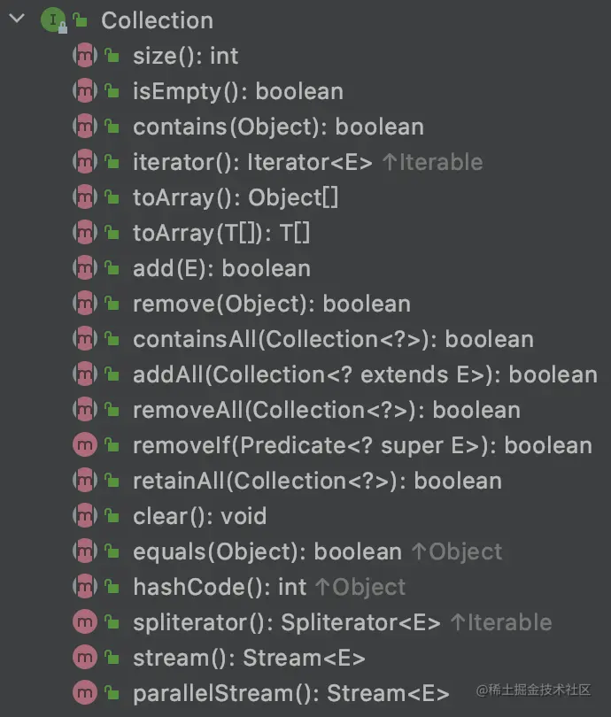Click the method icon beside isEmpty()
The height and width of the screenshot is (717, 611).
(84, 91)
